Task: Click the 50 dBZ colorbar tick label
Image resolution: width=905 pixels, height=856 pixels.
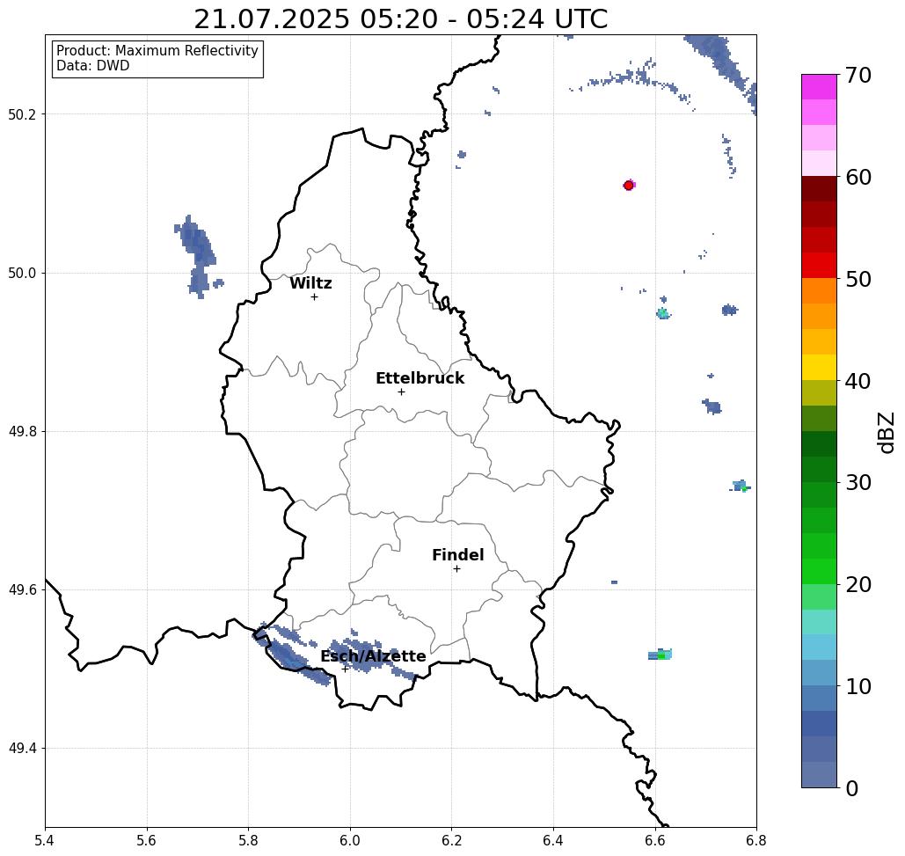Action: pos(858,279)
